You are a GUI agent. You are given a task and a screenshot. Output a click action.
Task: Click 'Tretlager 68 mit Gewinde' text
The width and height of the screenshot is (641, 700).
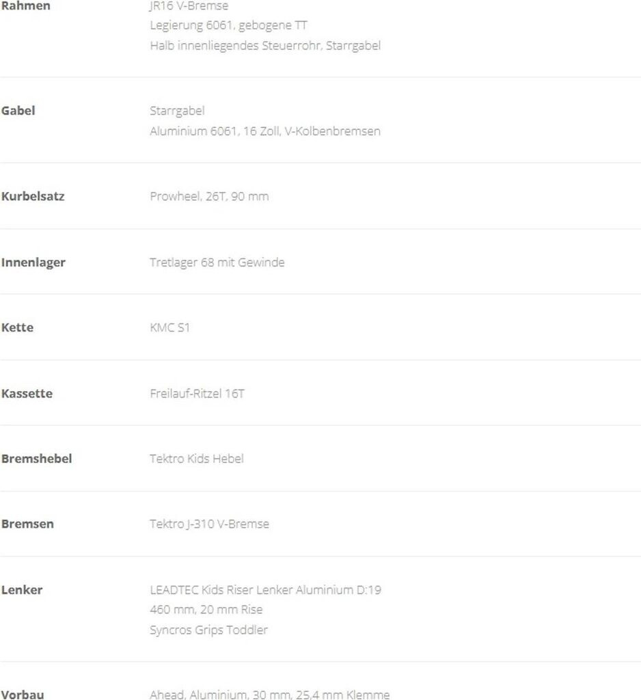(x=217, y=262)
